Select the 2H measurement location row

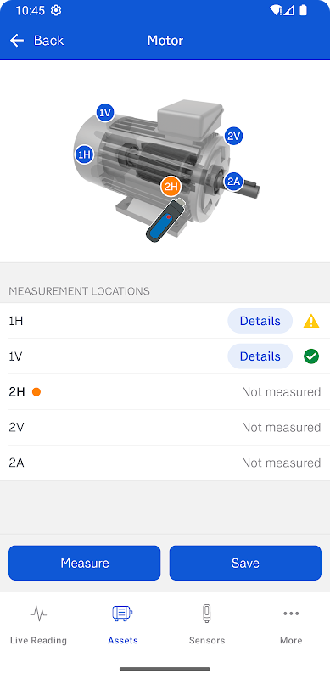[165, 392]
